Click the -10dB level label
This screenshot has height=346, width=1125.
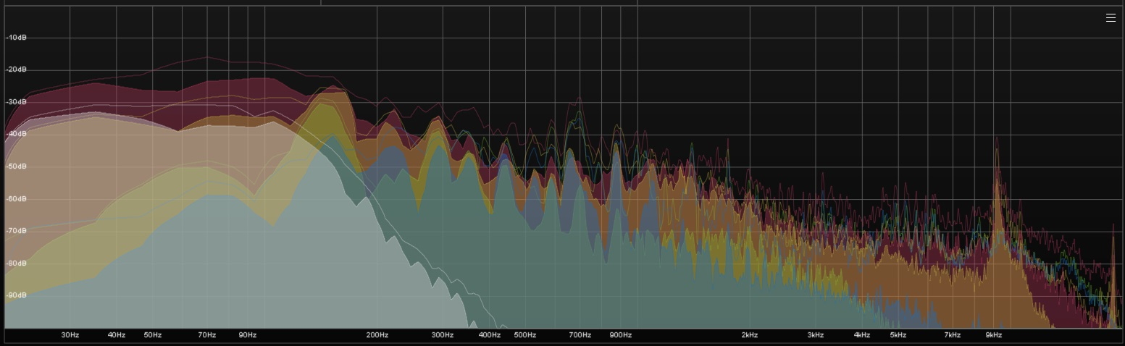tap(16, 37)
